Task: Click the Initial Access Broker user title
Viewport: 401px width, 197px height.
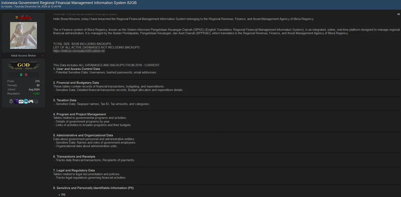Action: pyautogui.click(x=23, y=55)
